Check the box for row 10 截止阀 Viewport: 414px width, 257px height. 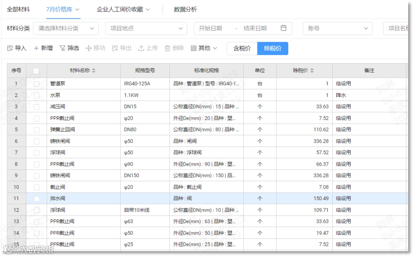coord(36,187)
